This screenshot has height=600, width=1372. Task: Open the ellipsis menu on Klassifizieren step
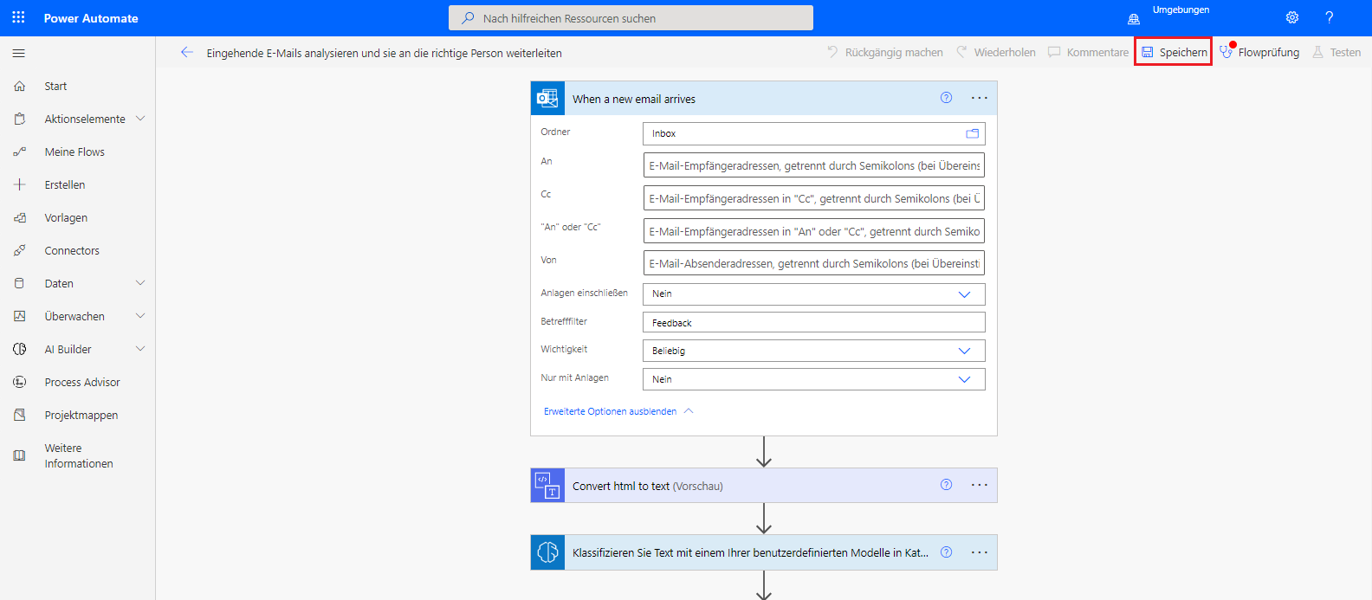pos(979,552)
